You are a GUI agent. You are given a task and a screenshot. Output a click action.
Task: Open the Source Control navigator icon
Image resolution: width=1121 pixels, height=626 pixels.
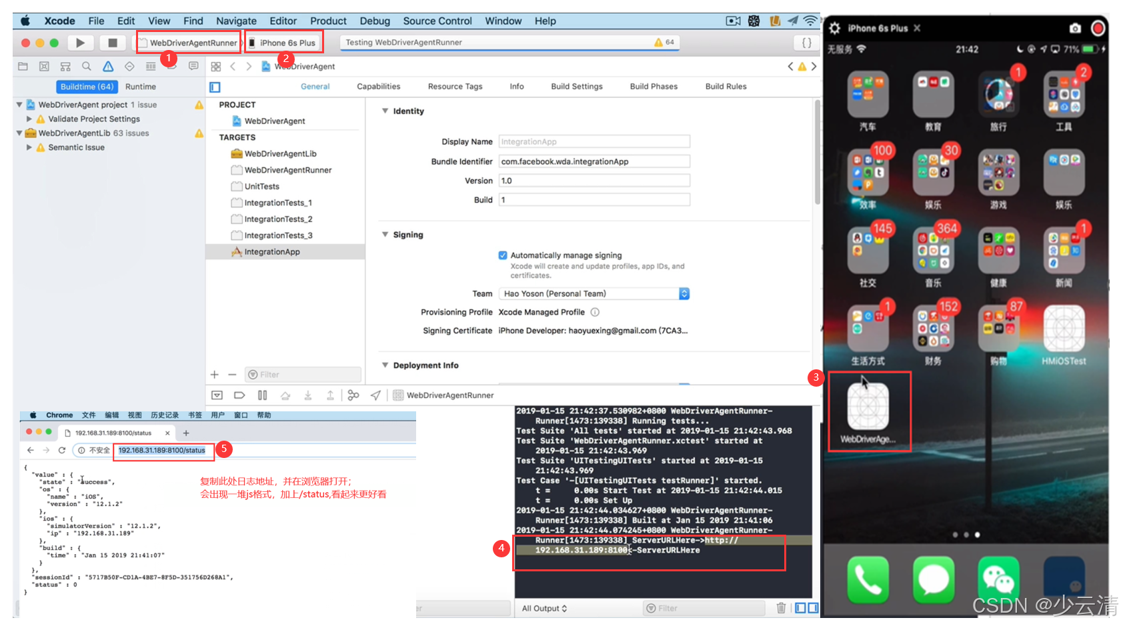click(44, 67)
